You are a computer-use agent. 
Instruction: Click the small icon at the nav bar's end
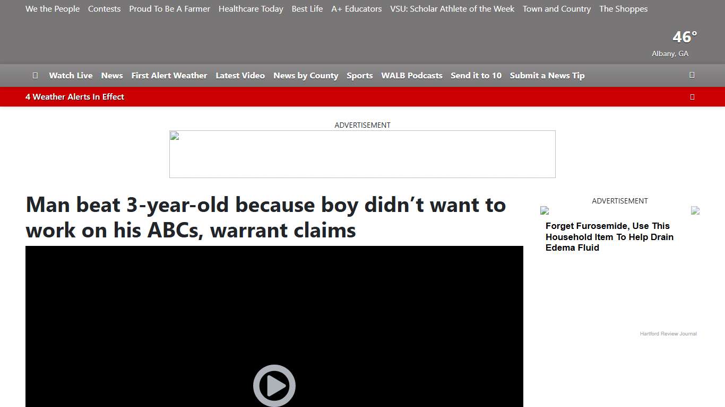[x=692, y=75]
